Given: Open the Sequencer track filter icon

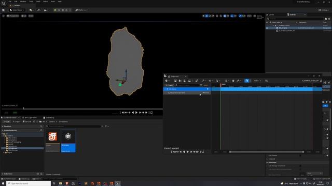Looking at the screenshot, I should click(201, 85).
